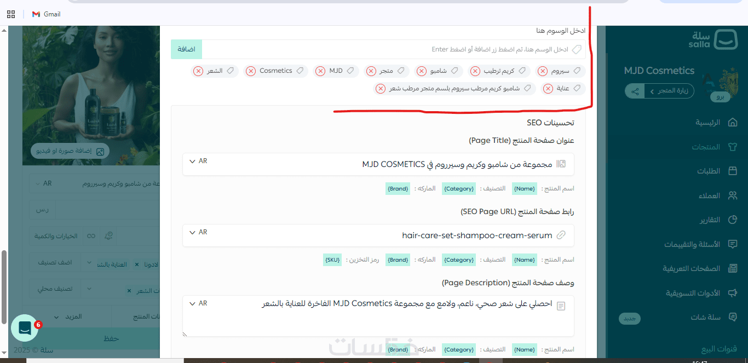Image resolution: width=748 pixels, height=363 pixels.
Task: Click the Salla logo in the sidebar
Action: 713,39
